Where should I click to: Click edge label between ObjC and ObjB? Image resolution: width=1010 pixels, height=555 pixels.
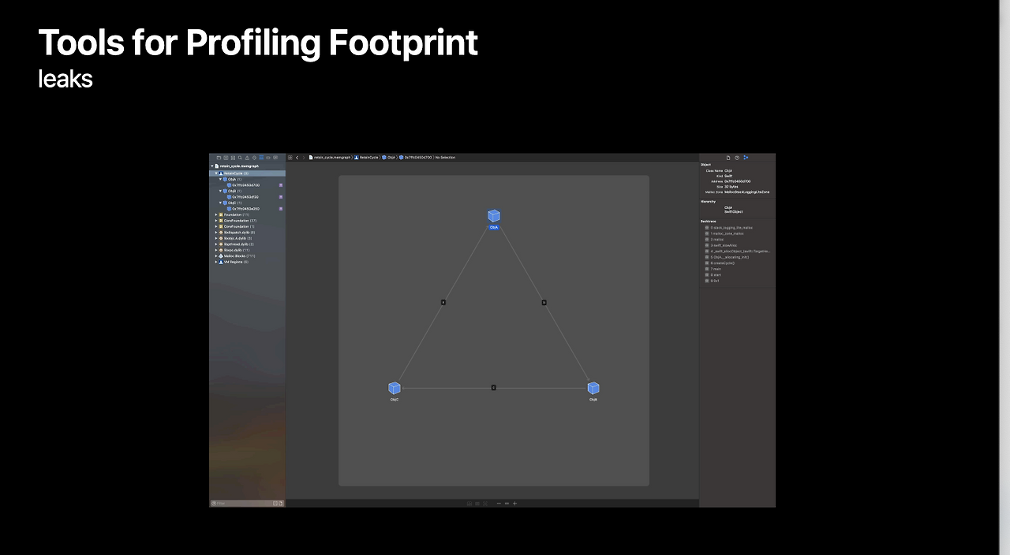[494, 388]
